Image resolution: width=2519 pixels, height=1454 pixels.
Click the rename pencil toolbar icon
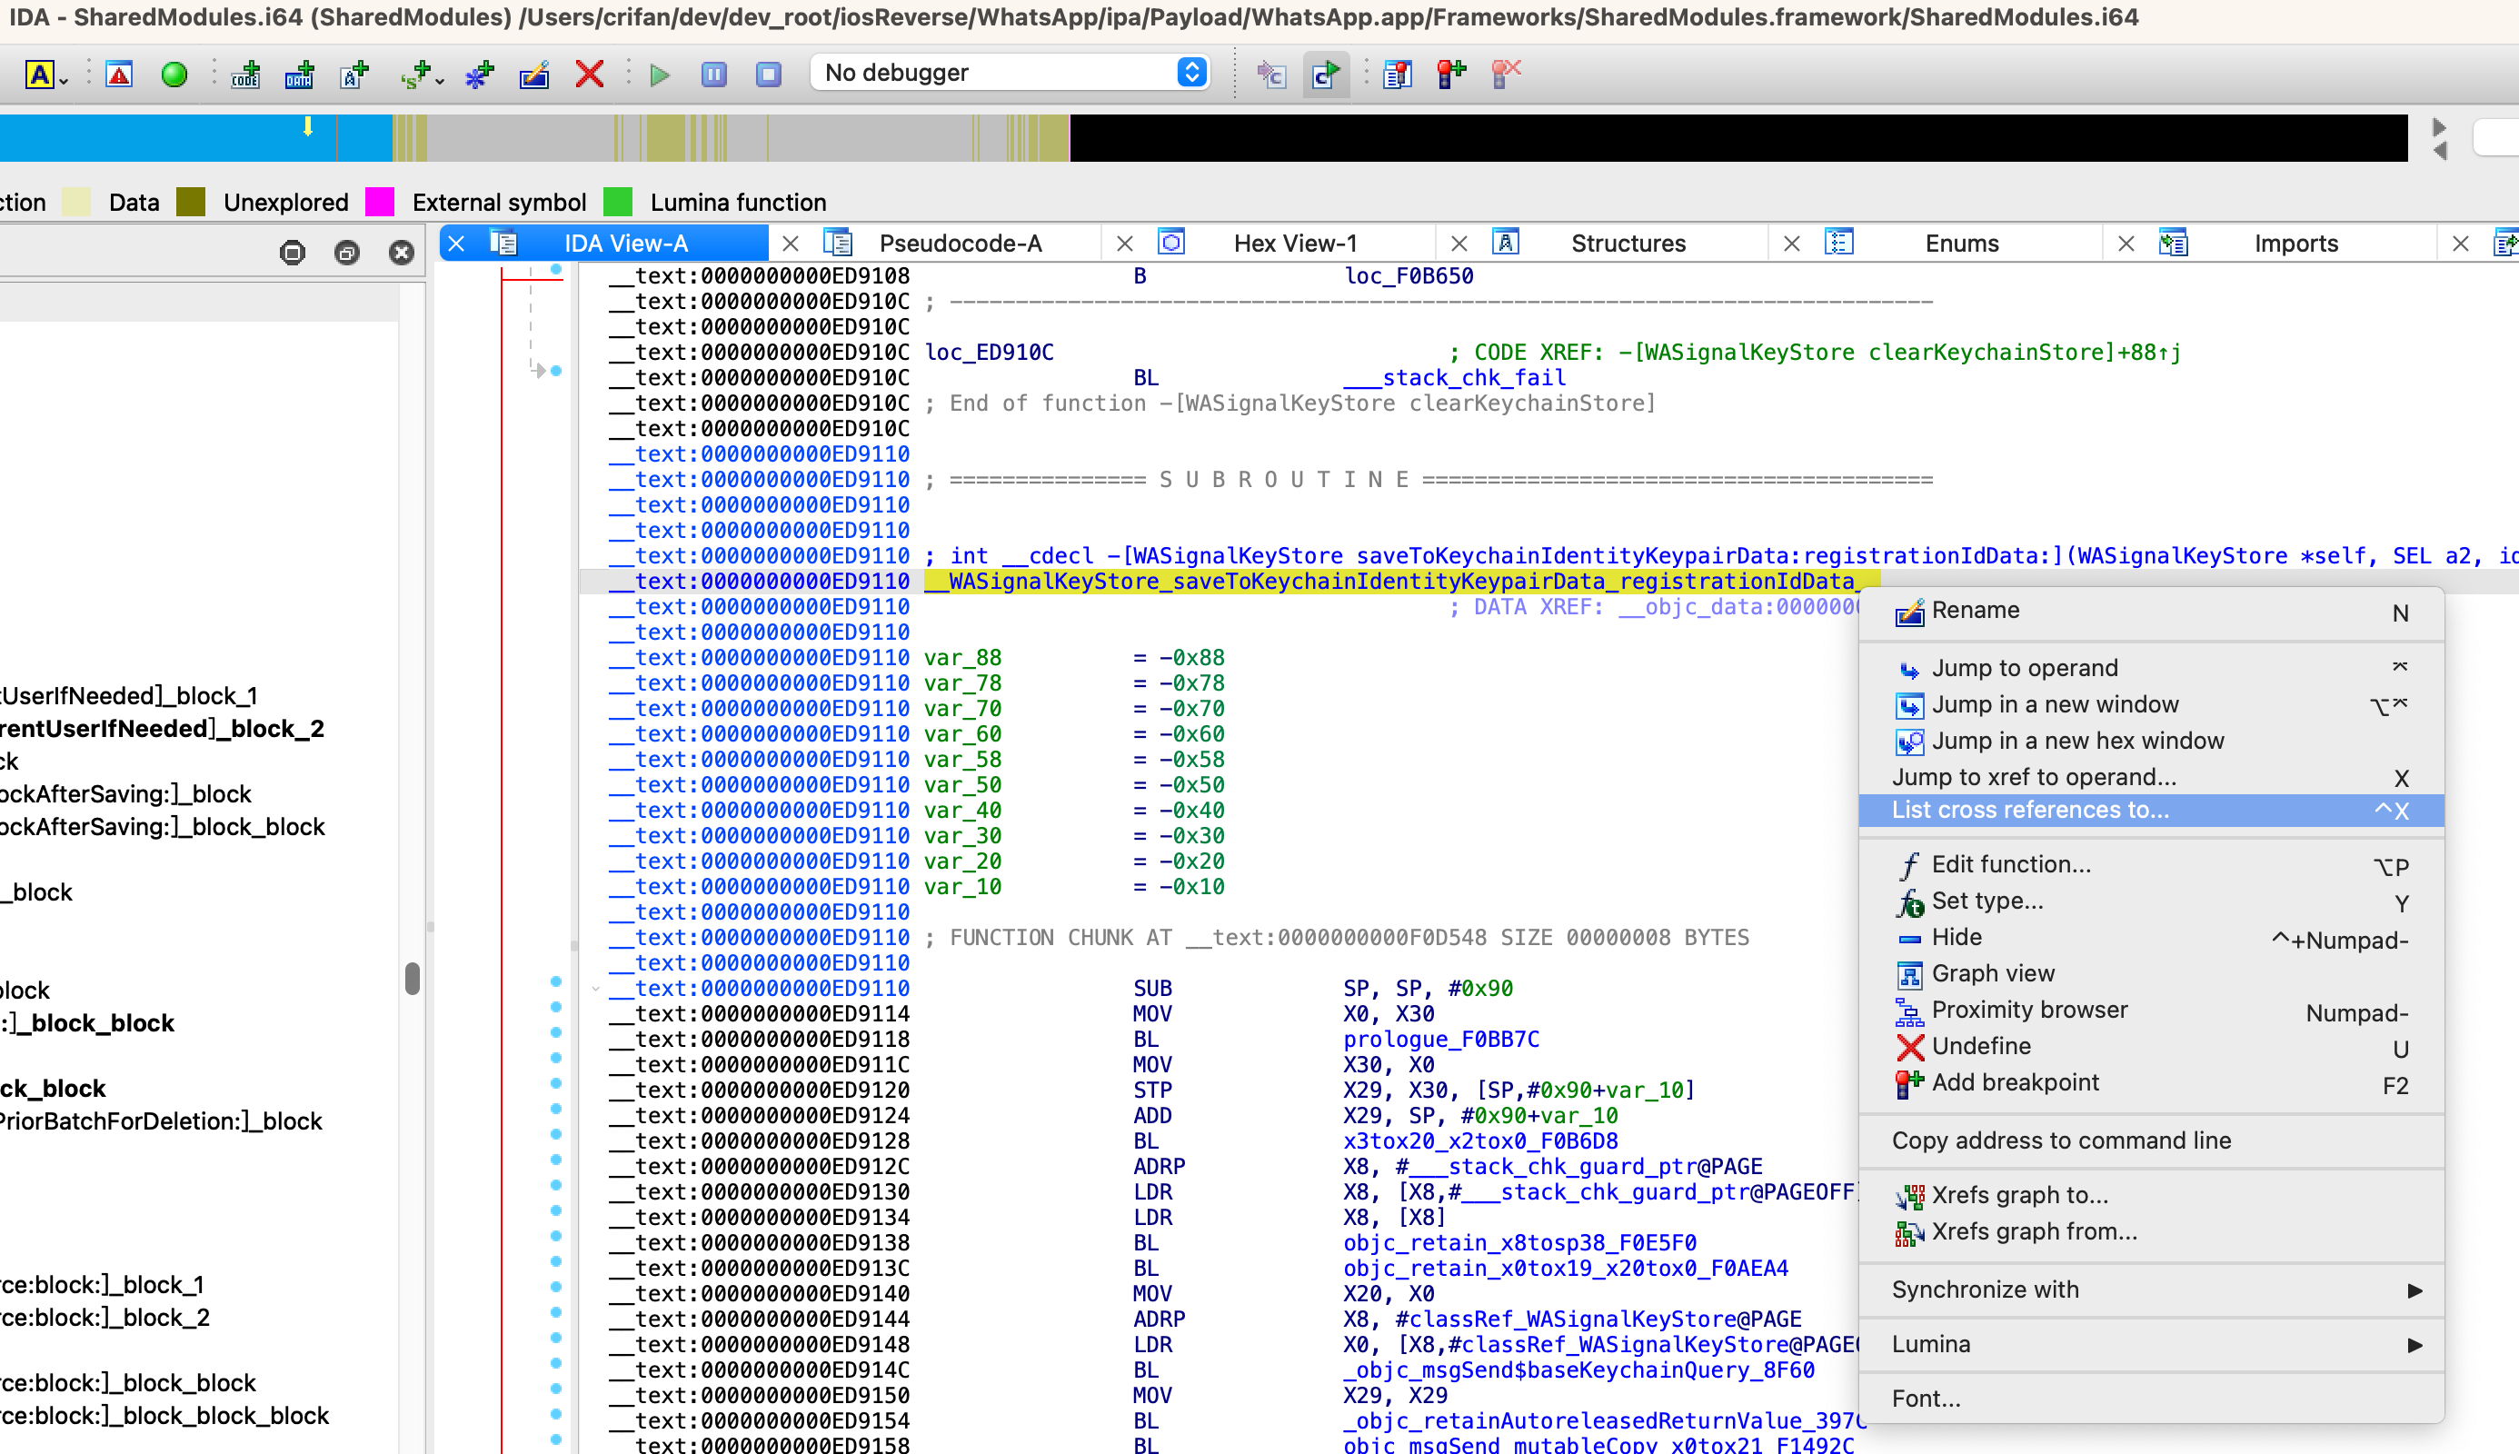click(x=534, y=74)
